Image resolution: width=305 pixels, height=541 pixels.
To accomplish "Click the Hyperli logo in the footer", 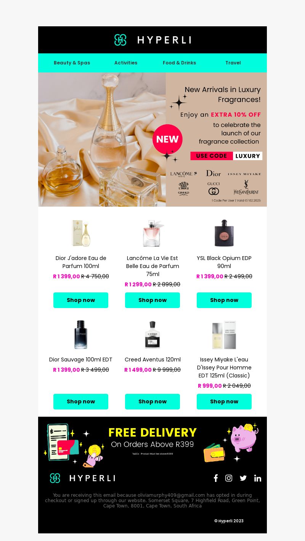I will pos(82,478).
